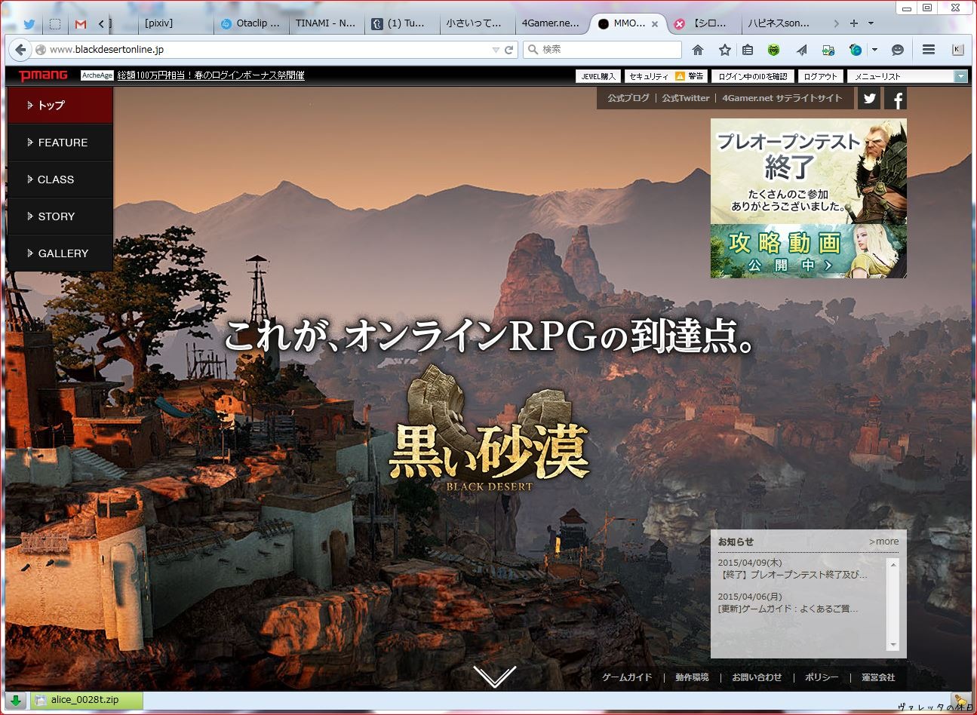Open the 動作環境 footer link
This screenshot has height=715, width=977.
(x=692, y=677)
